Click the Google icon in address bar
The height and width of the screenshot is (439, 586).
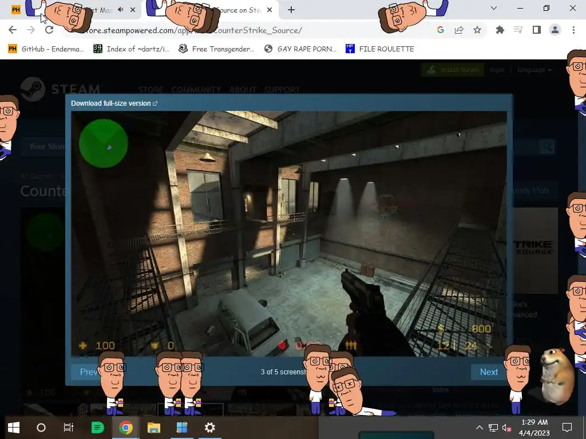click(441, 30)
